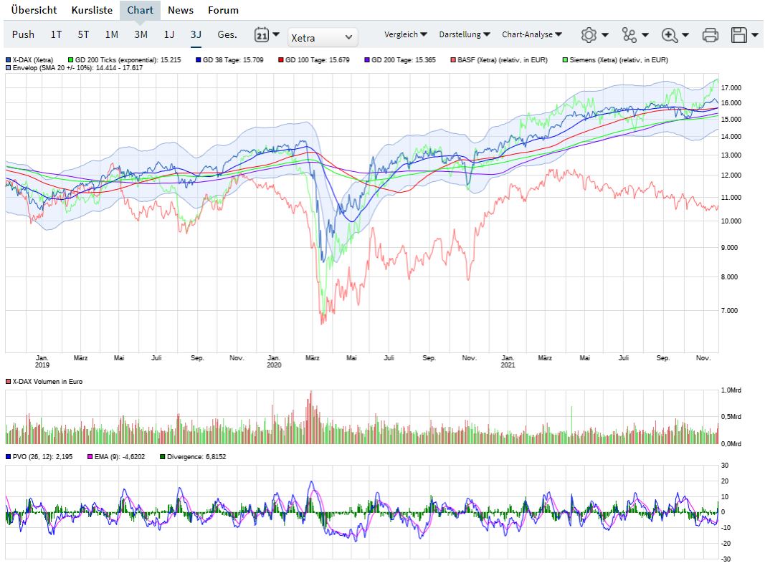Open the Forum tab
This screenshot has width=765, height=568.
(223, 10)
